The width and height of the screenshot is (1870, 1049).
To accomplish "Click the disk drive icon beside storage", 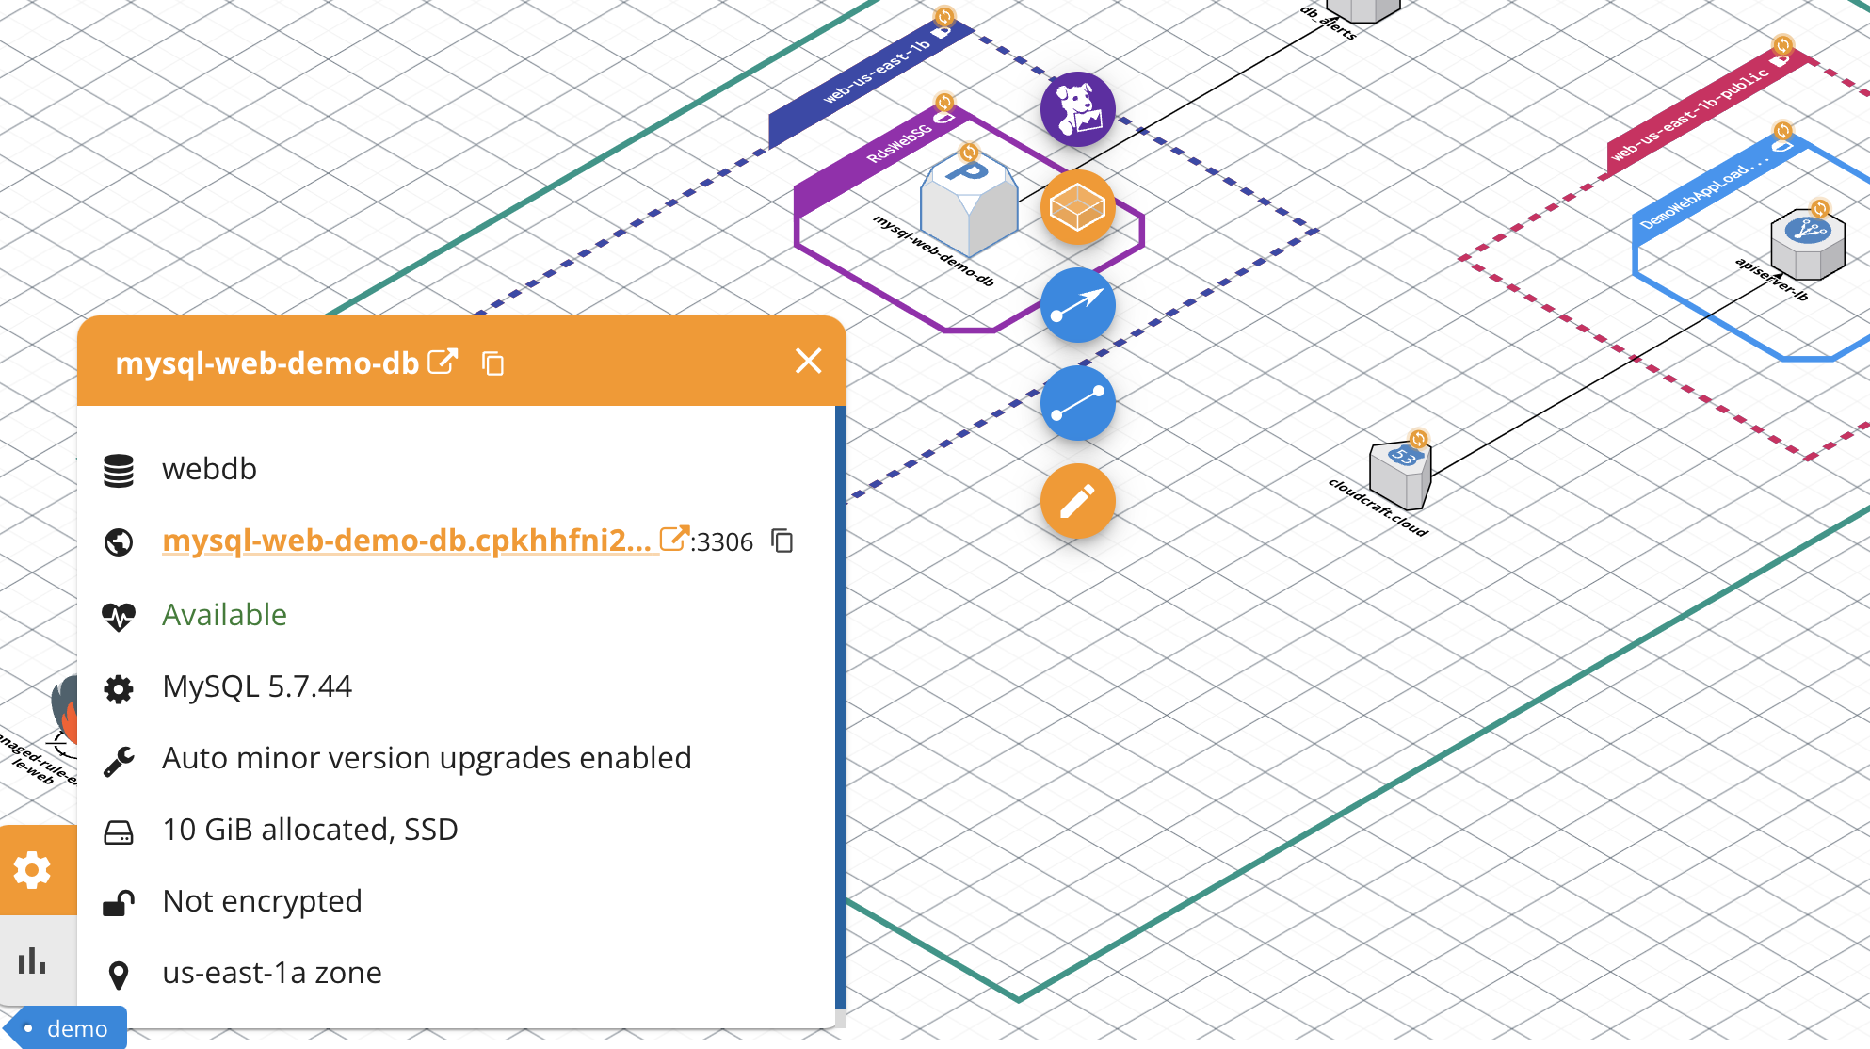I will point(119,832).
